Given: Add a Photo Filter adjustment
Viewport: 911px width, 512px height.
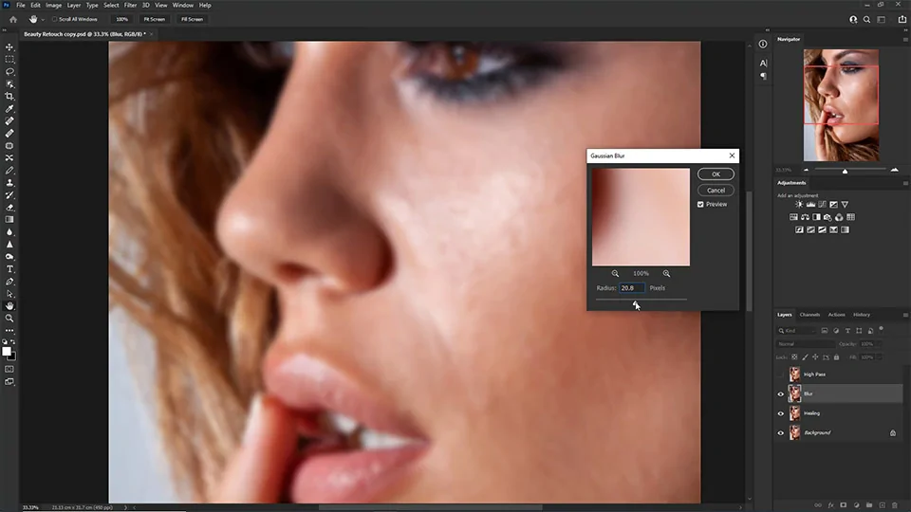Looking at the screenshot, I should point(827,218).
